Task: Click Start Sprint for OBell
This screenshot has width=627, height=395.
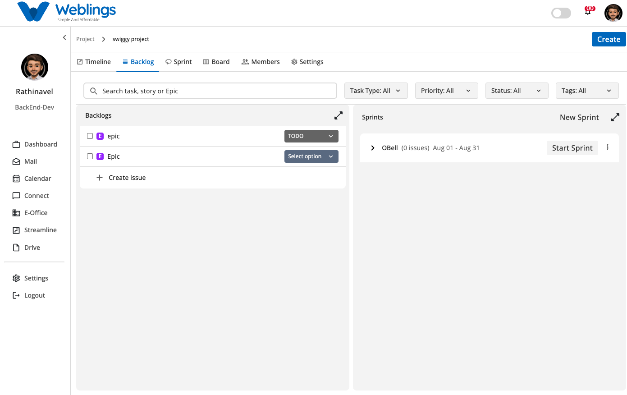Action: pos(572,148)
